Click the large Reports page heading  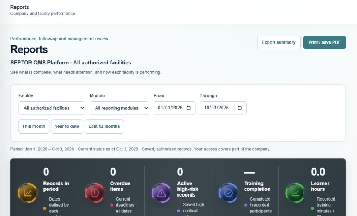(29, 50)
